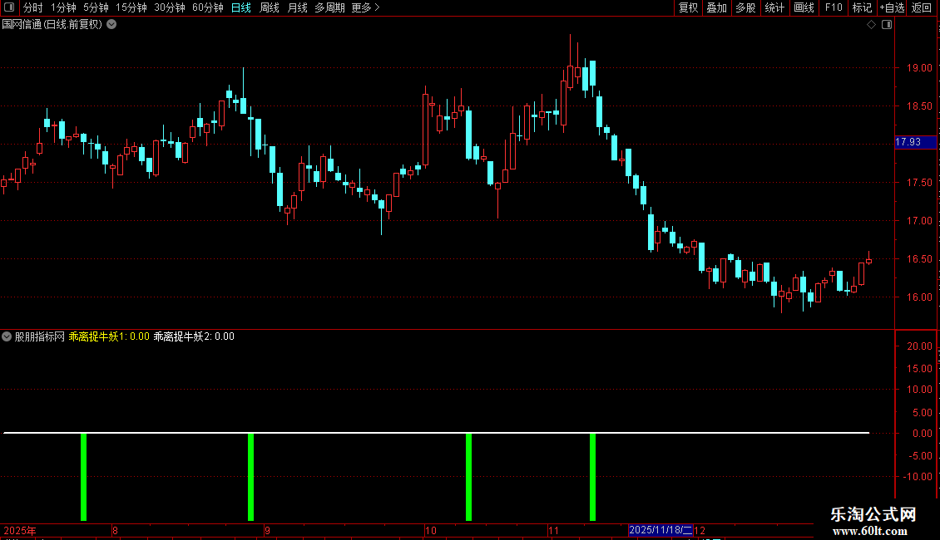Expand the 更多 periods menu
The image size is (940, 540).
pos(365,7)
